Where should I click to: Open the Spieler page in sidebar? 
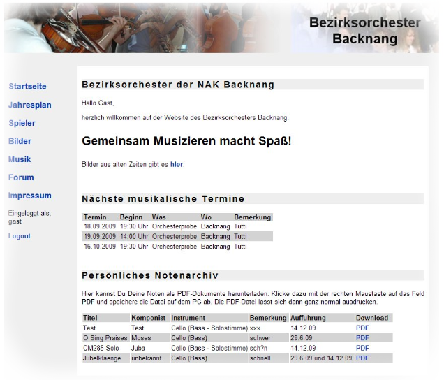22,123
